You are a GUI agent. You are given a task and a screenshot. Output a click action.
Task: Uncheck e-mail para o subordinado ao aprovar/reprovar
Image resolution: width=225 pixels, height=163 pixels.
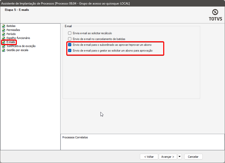[70, 45]
